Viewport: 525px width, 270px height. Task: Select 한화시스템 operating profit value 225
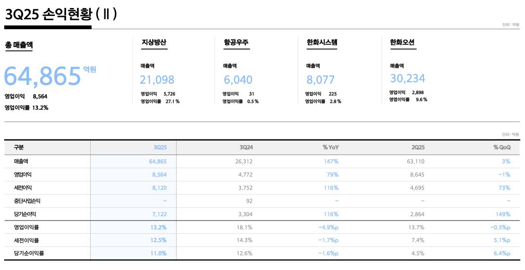tap(332, 94)
